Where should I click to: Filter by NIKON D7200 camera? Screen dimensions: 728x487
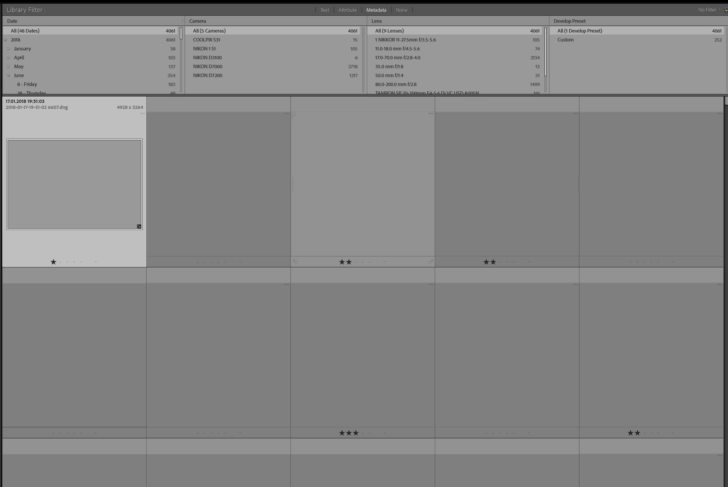[208, 76]
